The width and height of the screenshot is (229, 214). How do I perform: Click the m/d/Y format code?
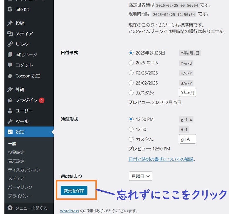coord(186,73)
